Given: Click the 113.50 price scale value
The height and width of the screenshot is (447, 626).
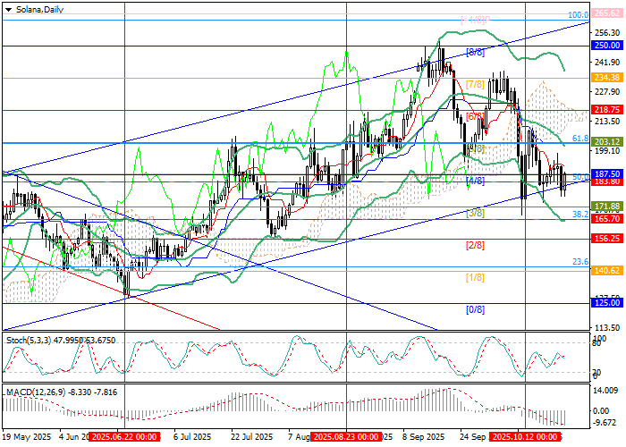Looking at the screenshot, I should point(607,328).
